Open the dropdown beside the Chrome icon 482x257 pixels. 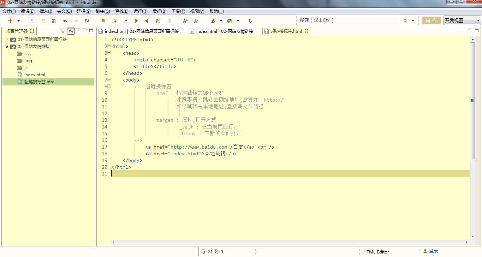point(238,21)
